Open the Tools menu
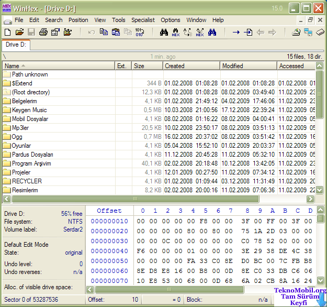The height and width of the screenshot is (307, 327). 119,20
